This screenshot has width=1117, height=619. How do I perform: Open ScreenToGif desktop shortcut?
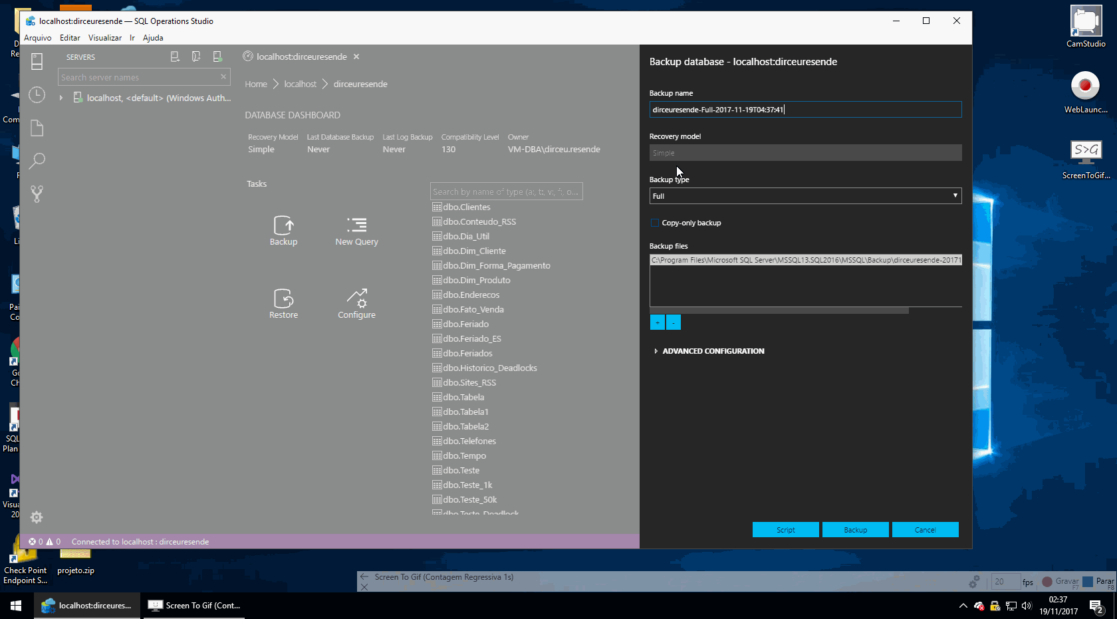(x=1086, y=159)
